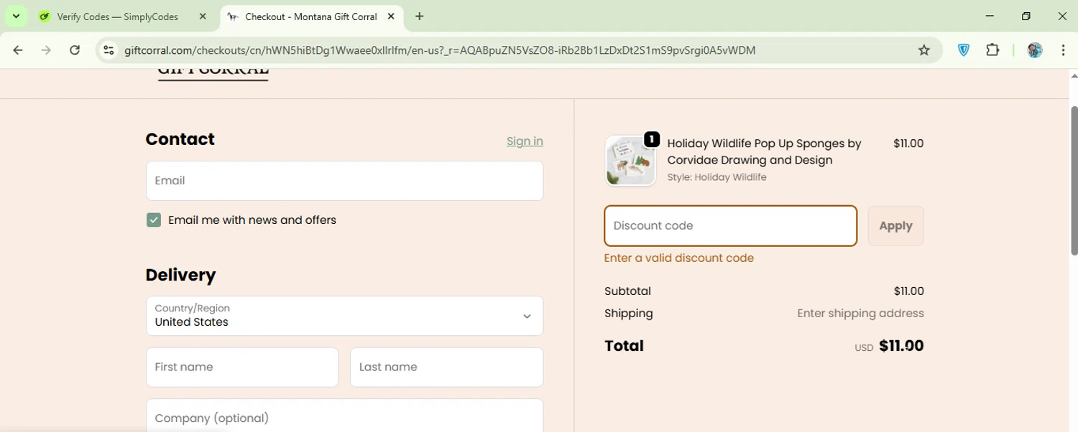Click the Company (optional) field
Image resolution: width=1078 pixels, height=432 pixels.
[344, 416]
